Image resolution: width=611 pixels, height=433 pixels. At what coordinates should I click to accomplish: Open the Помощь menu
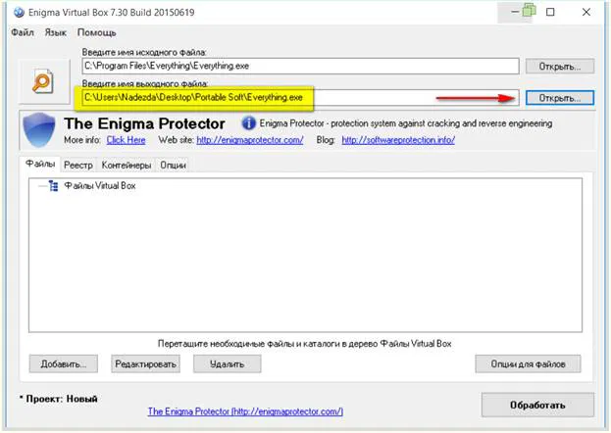click(x=97, y=32)
